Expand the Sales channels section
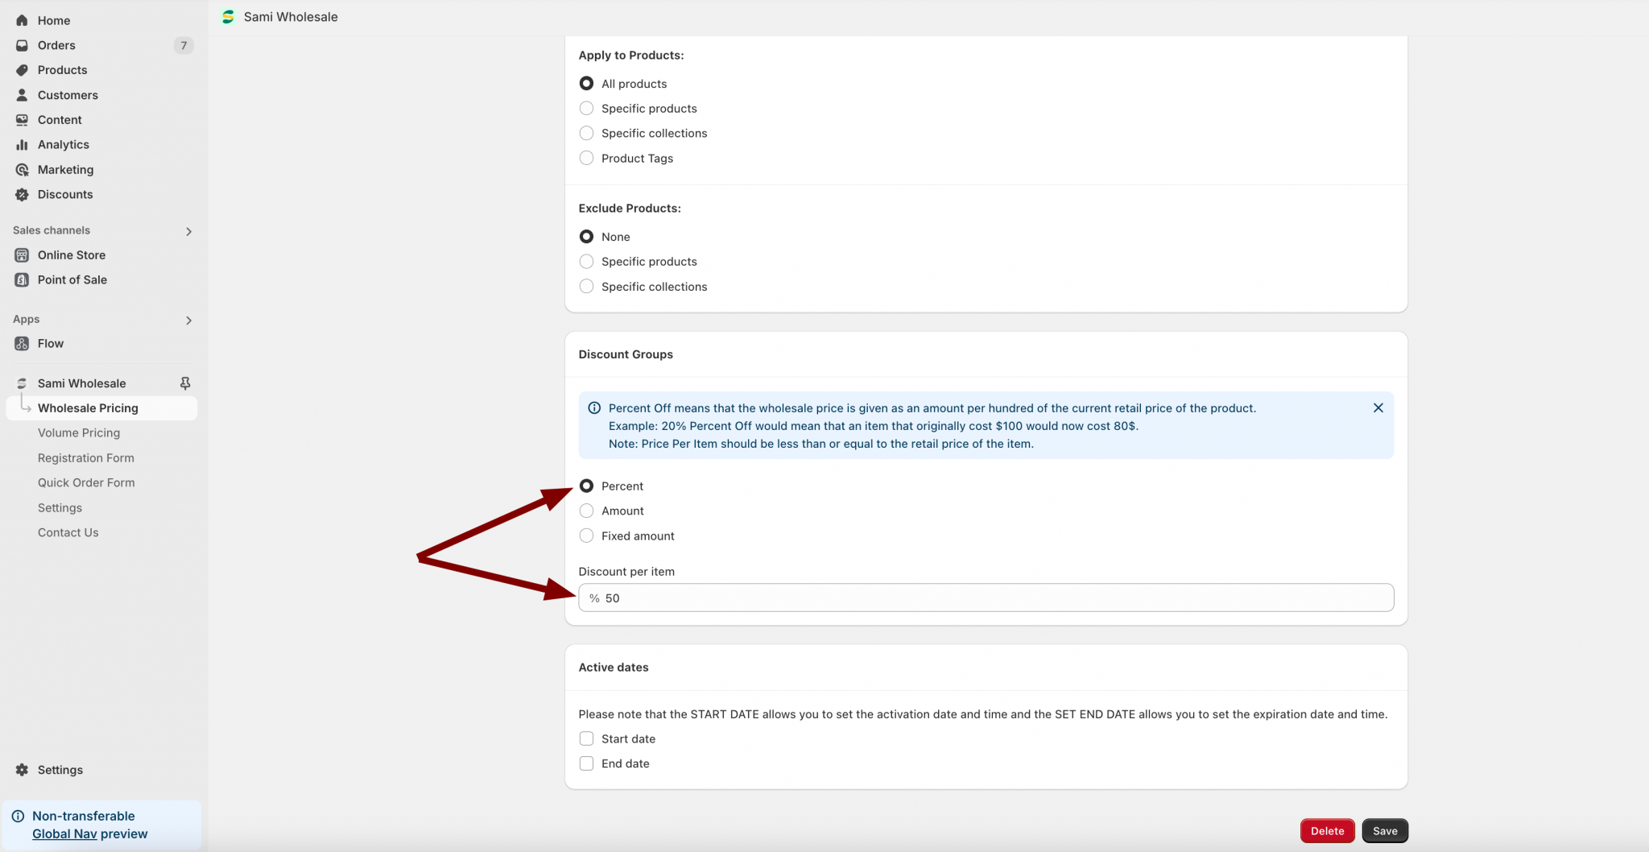This screenshot has width=1649, height=852. click(188, 231)
